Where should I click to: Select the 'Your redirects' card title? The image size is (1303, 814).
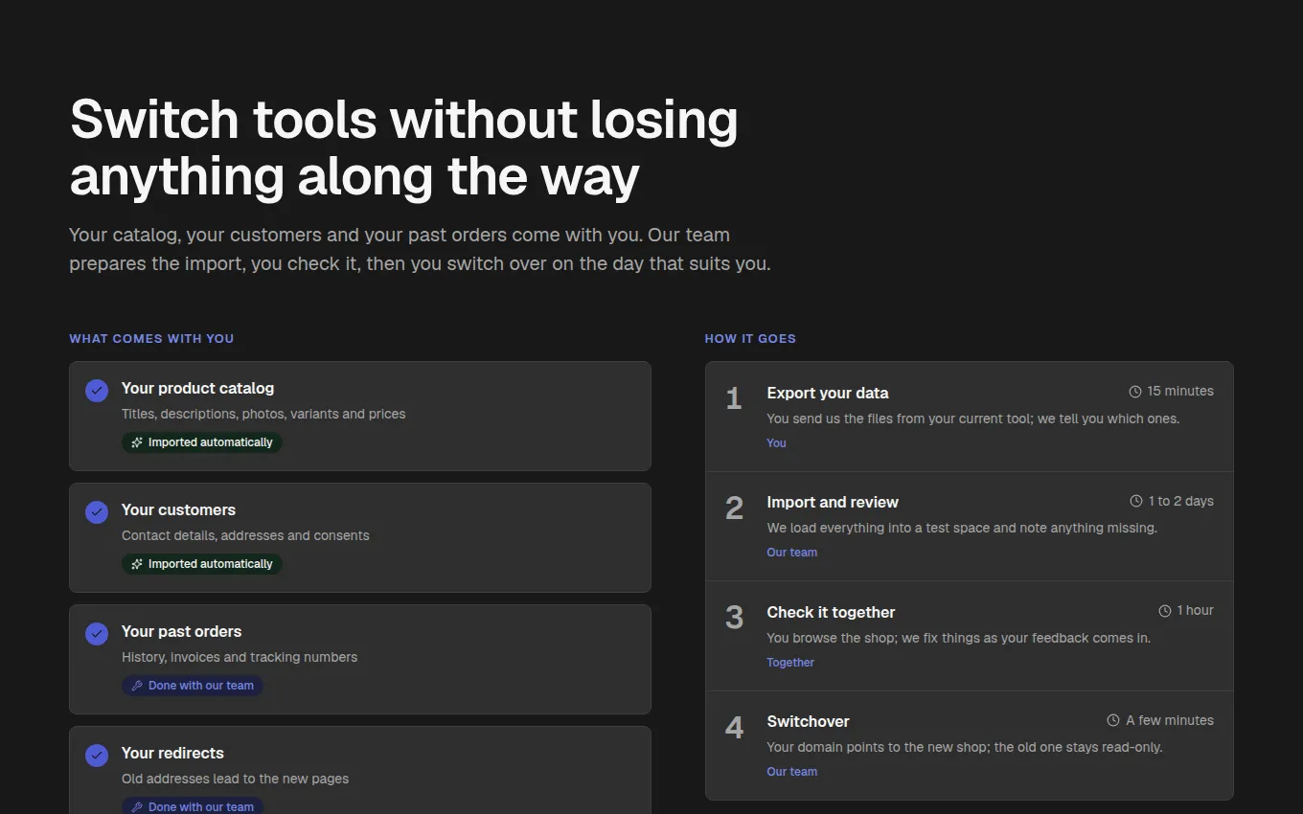pyautogui.click(x=172, y=753)
